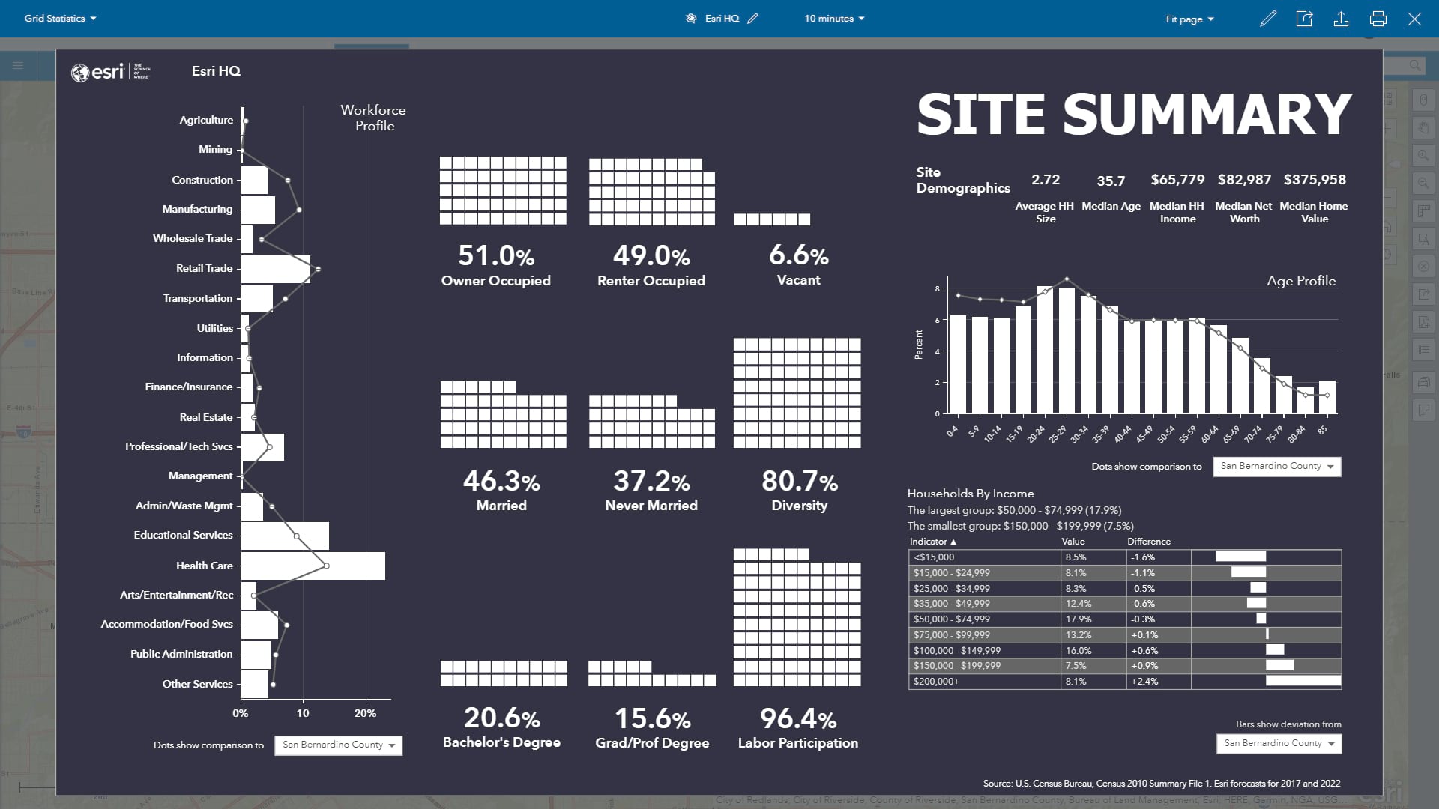Open the hamburger menu on the left edge

(x=16, y=65)
